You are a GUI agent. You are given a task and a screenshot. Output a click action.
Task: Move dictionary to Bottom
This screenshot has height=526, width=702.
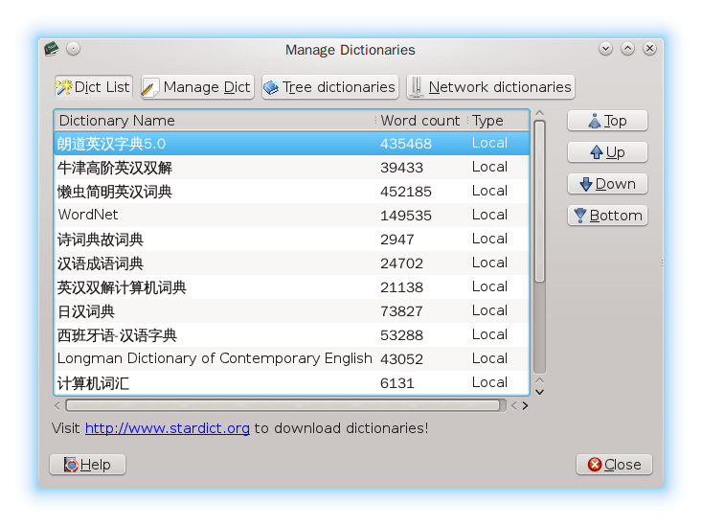(607, 216)
